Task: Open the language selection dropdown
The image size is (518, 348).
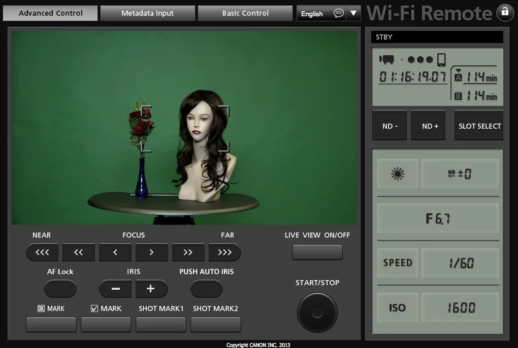Action: (352, 13)
